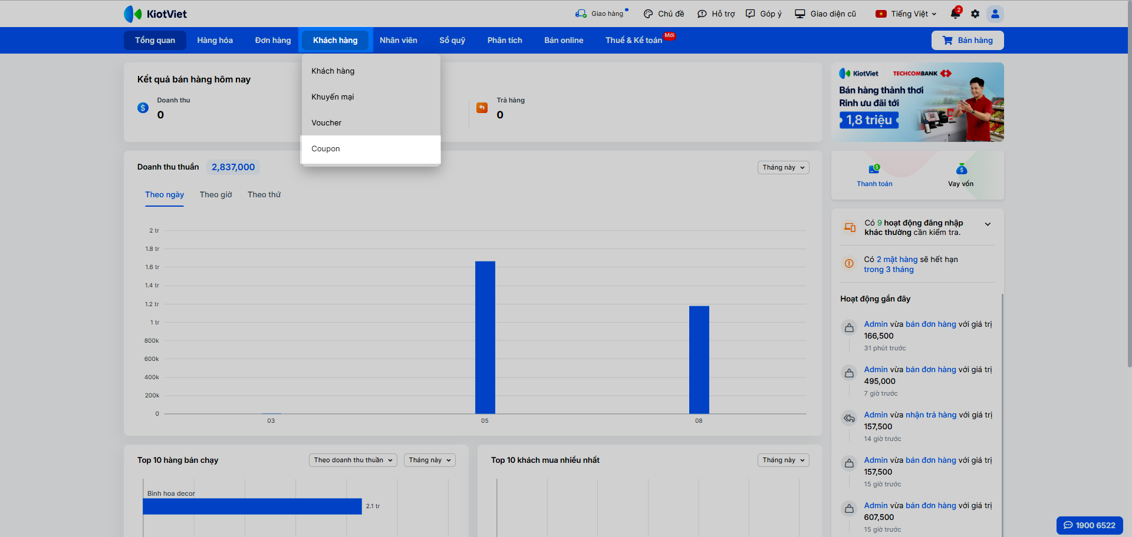Open the 9 unusual login activities link
This screenshot has width=1132, height=537.
click(914, 228)
